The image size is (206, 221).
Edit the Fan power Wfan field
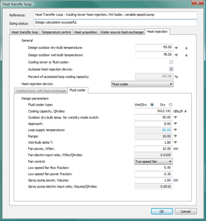tap(154, 149)
